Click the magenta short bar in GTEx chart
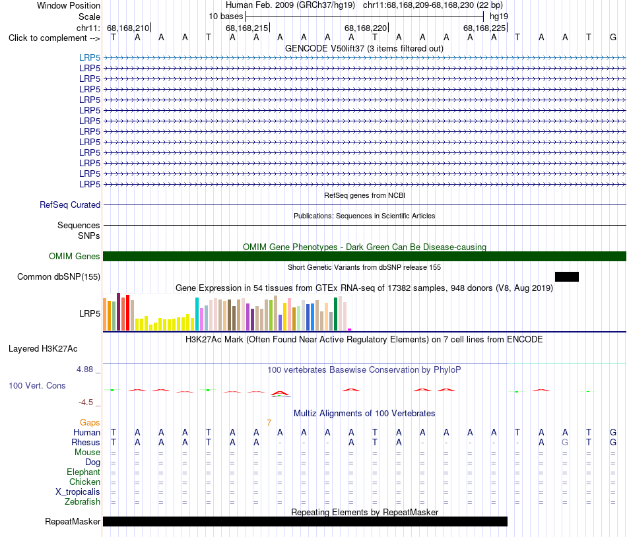Screen dimensions: 627x537 [x=350, y=329]
